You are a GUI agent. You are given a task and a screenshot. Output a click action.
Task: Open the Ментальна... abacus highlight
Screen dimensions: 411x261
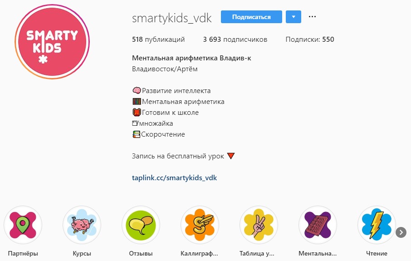tap(318, 225)
